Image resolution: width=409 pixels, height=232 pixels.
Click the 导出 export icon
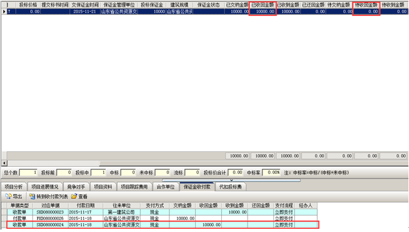click(x=9, y=196)
